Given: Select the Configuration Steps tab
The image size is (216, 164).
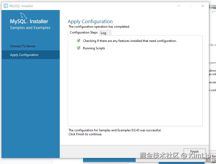Looking at the screenshot, I should coord(84,32).
